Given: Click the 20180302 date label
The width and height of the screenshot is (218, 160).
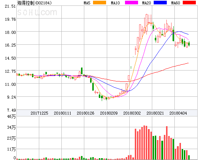Looking at the screenshot, I should point(132,113).
